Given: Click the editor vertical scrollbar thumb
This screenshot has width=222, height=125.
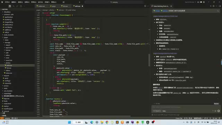Looking at the screenshot, I should [x=149, y=60].
